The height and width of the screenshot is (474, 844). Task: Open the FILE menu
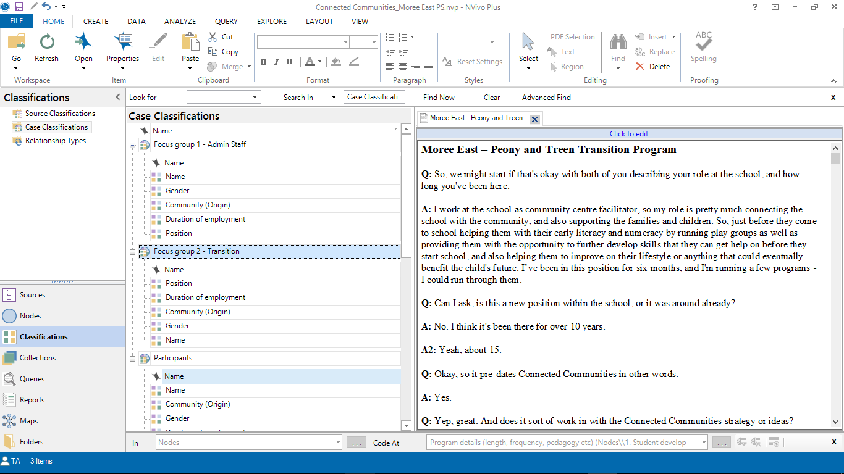tap(17, 21)
